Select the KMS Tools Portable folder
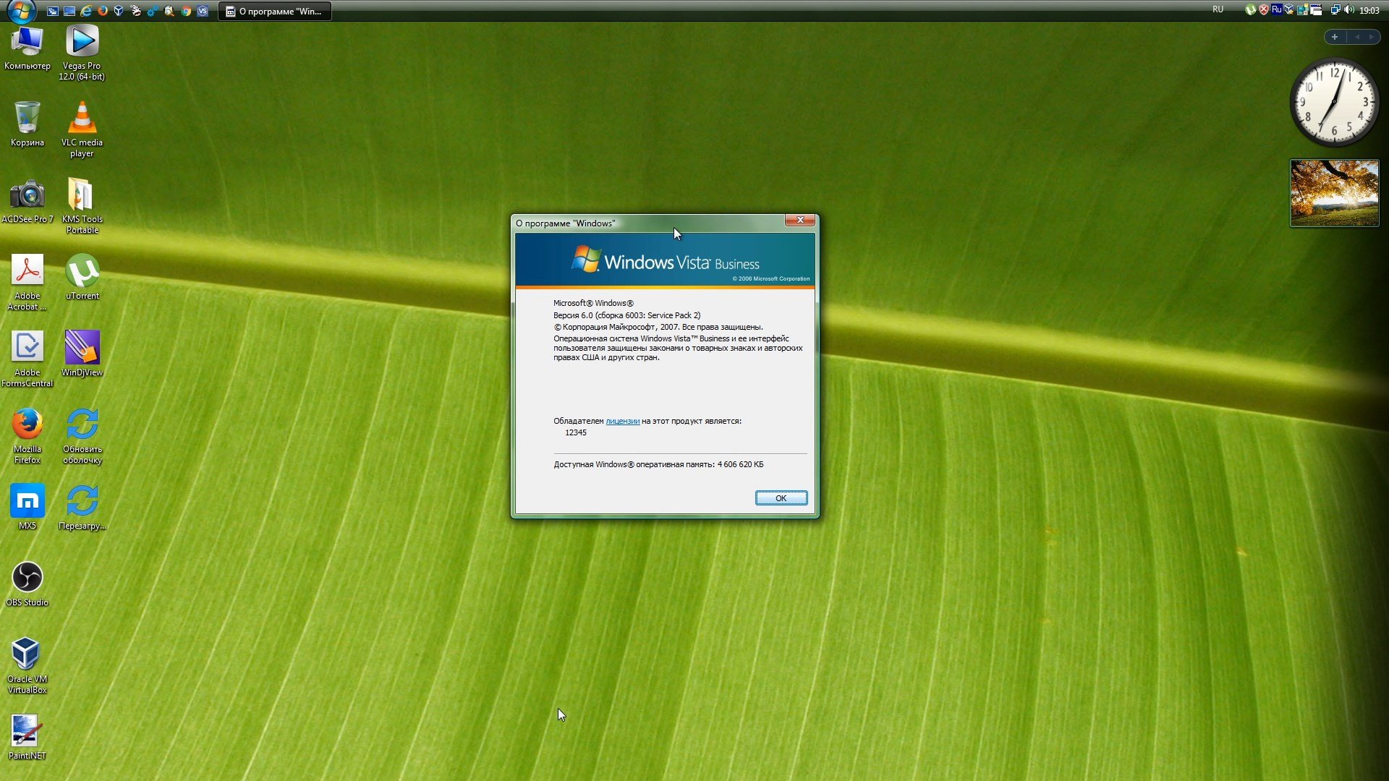The image size is (1389, 781). [82, 205]
